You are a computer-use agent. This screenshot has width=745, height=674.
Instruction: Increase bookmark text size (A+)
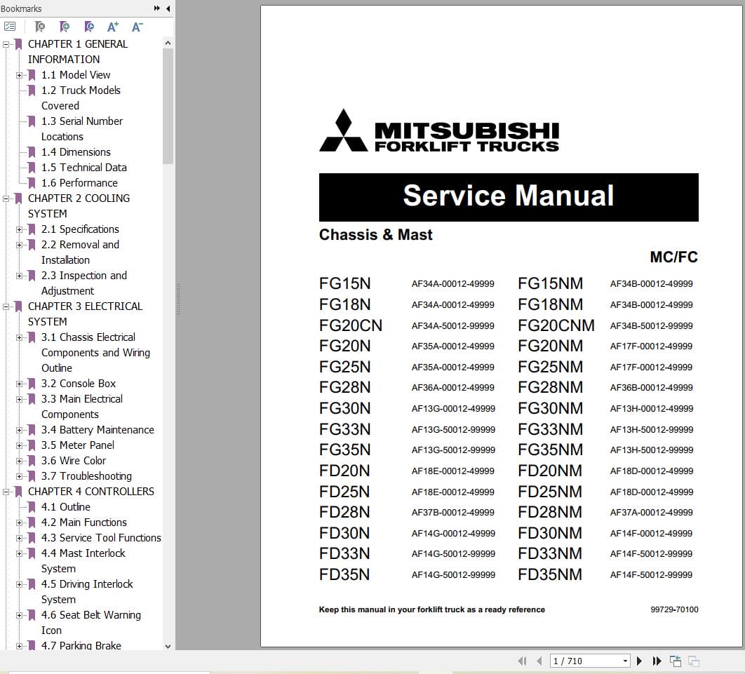[x=113, y=27]
